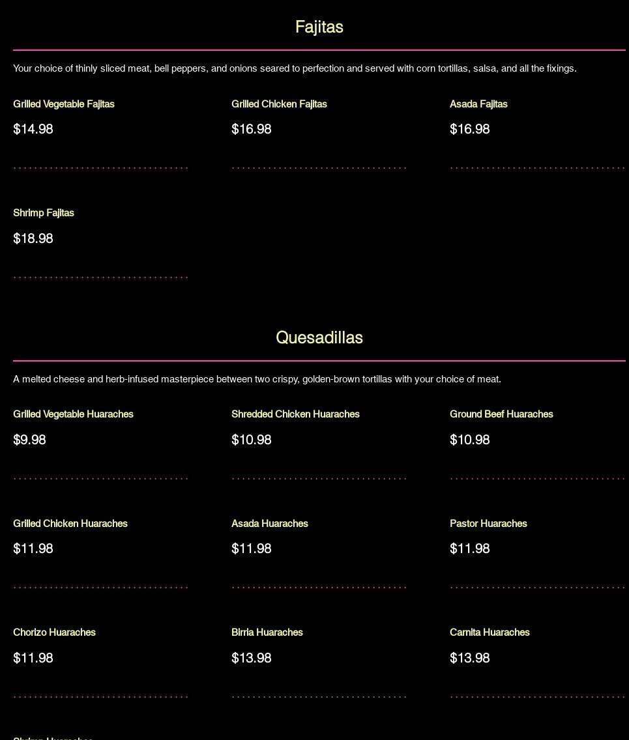Screen dimensions: 629x740
Task: Click the Fajitas section heading
Action: pos(319,27)
